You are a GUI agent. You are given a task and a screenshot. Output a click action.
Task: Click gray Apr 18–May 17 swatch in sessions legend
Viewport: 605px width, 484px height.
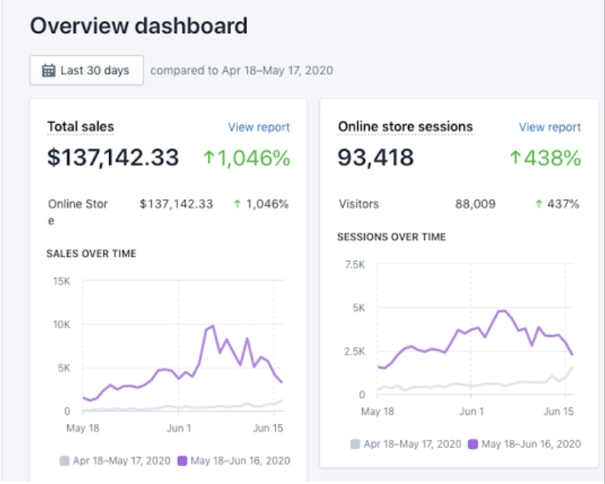355,444
